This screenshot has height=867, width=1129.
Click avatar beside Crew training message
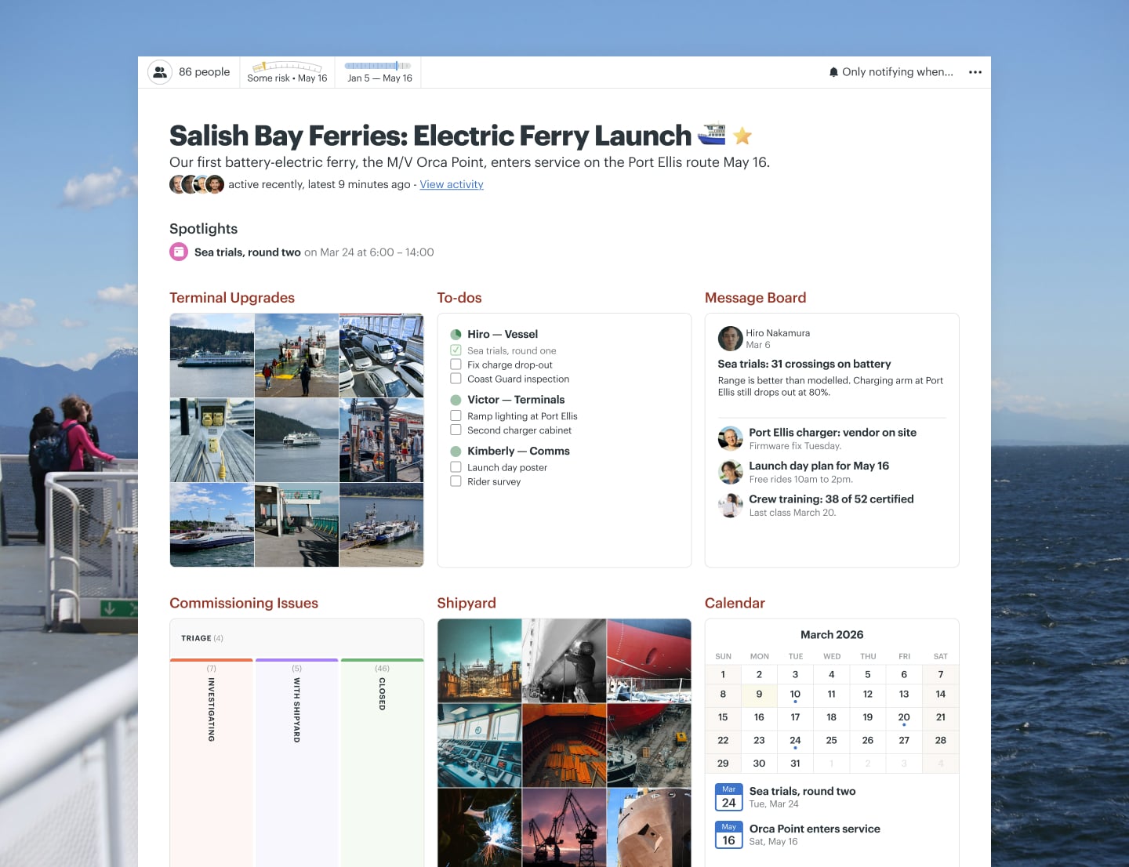[730, 505]
